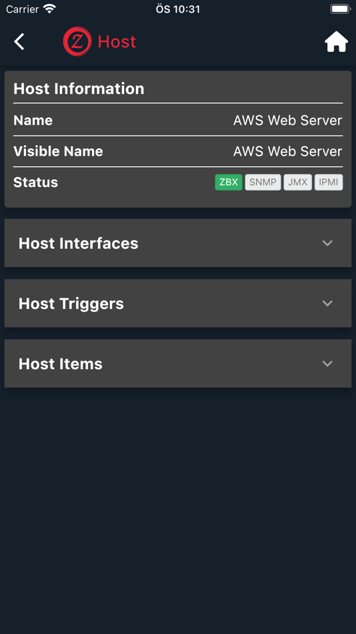Viewport: 356px width, 634px height.
Task: Click the Host Interfaces chevron arrow
Action: [327, 243]
